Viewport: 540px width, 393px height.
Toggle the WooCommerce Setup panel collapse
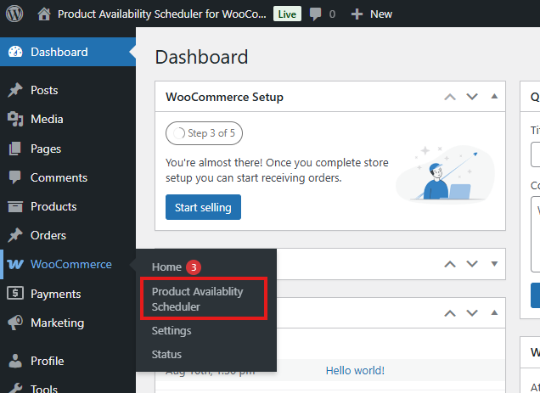(494, 97)
